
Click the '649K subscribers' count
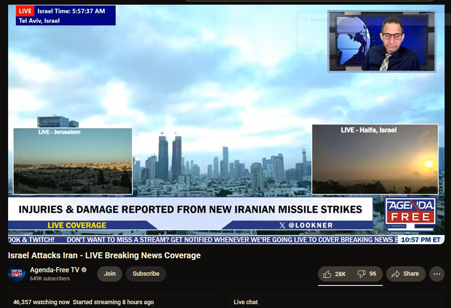pyautogui.click(x=50, y=279)
